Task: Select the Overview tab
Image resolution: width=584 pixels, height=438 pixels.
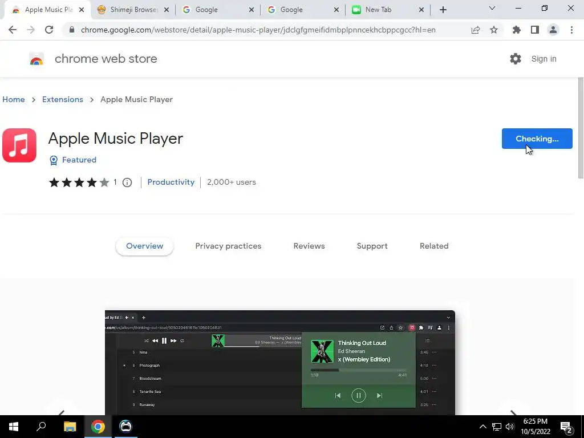Action: (144, 246)
